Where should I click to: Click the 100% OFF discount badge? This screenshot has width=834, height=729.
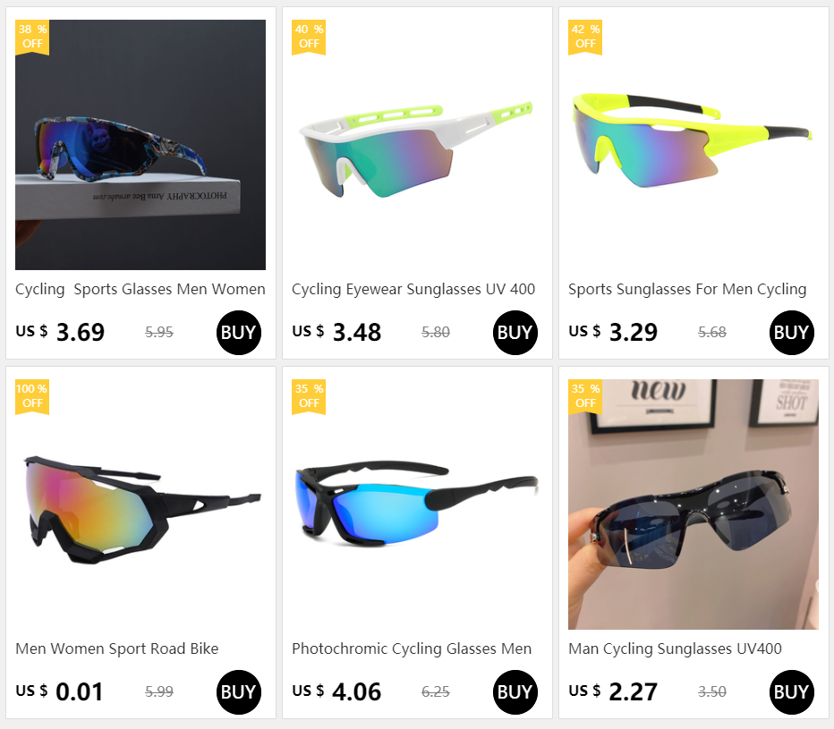point(32,396)
